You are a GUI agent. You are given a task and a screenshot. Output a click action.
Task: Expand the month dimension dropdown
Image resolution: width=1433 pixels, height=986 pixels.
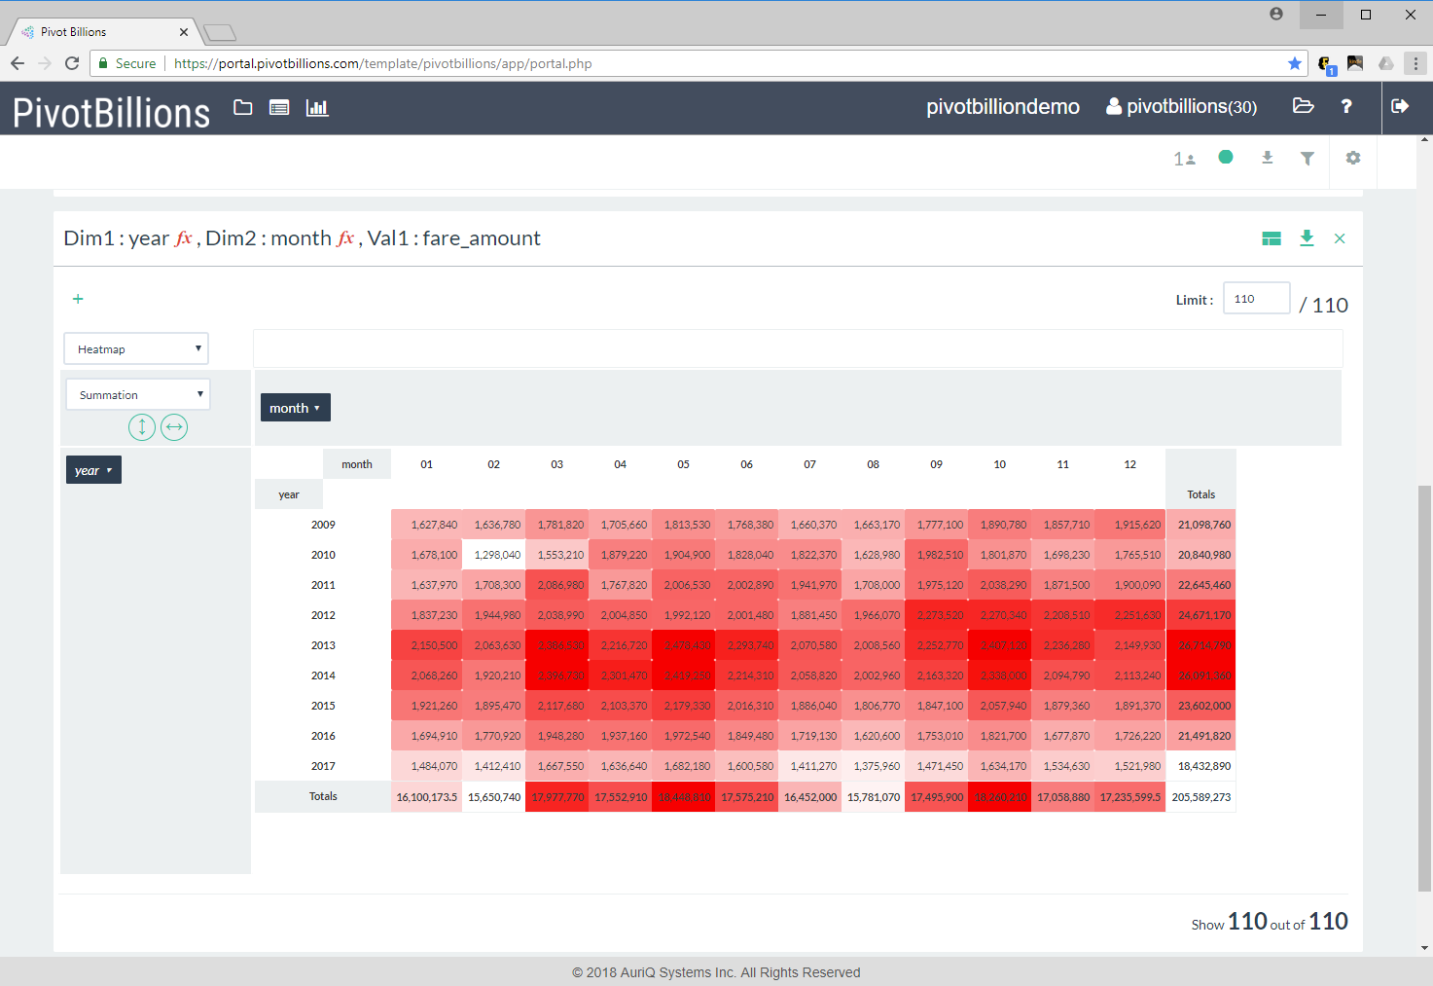pyautogui.click(x=296, y=408)
